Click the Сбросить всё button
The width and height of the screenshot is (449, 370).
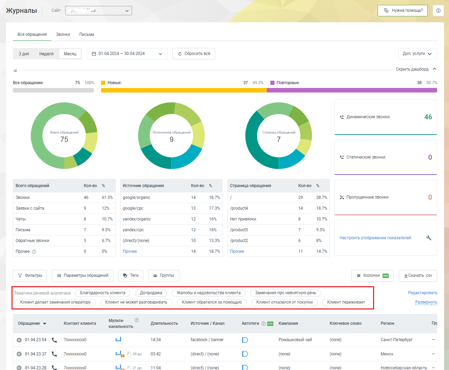click(194, 54)
